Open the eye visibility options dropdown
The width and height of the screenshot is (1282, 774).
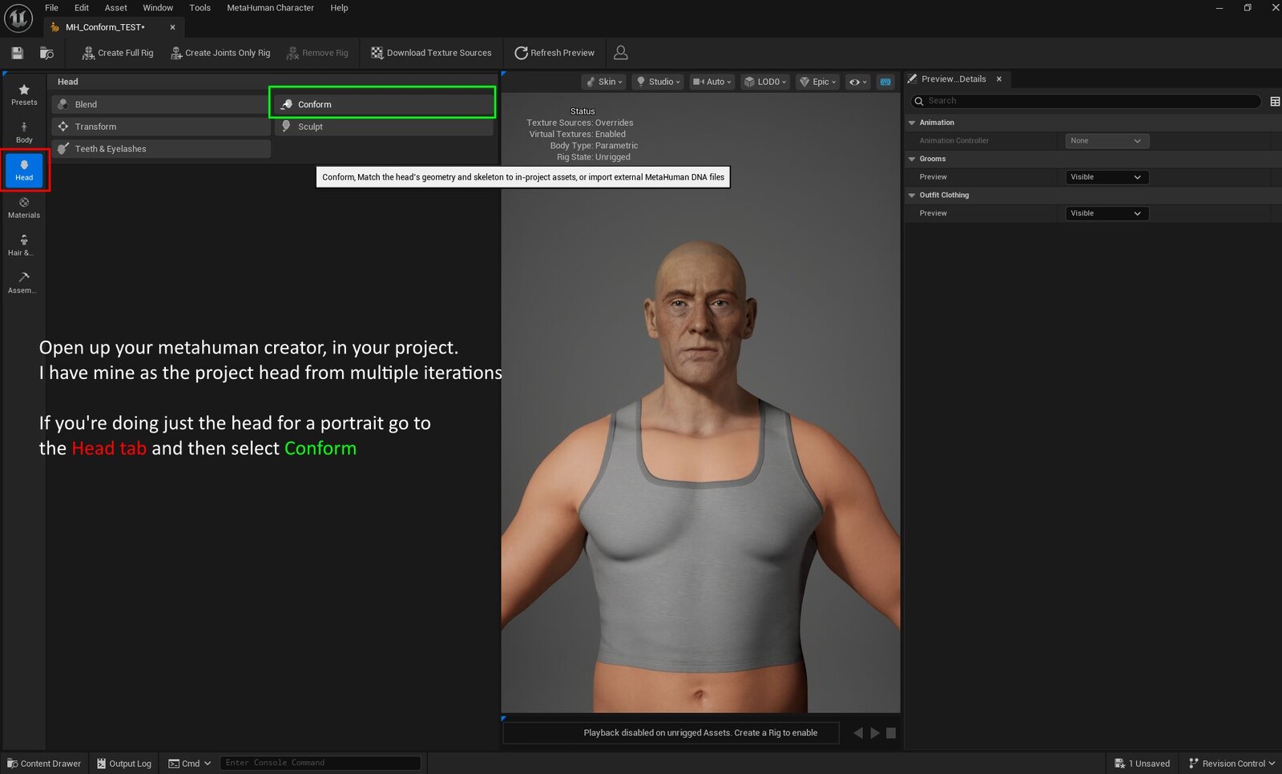858,82
